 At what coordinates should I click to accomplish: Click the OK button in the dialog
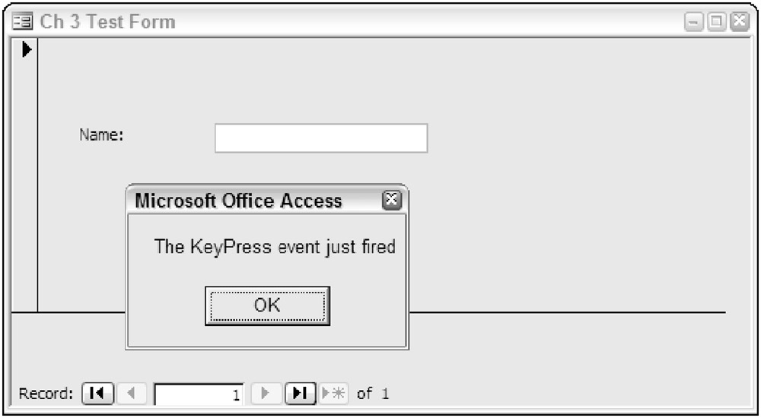267,306
